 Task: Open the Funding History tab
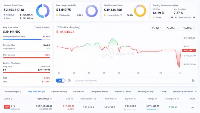pos(146,92)
